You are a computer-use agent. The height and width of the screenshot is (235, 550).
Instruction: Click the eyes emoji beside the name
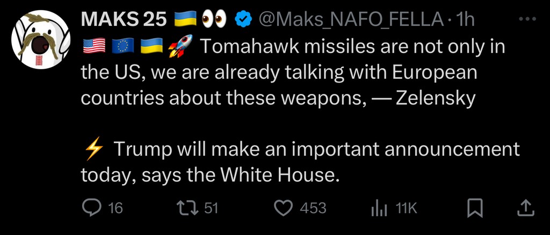pyautogui.click(x=215, y=20)
